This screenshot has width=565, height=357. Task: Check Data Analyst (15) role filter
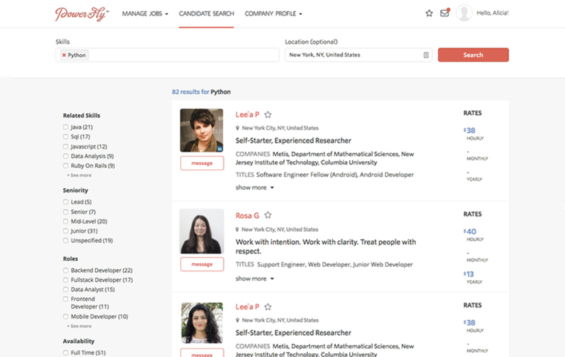(x=65, y=289)
